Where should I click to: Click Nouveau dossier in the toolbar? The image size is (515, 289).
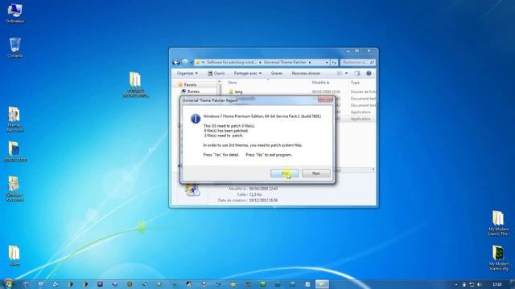point(306,73)
